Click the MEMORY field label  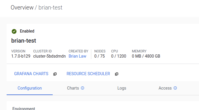[139, 51]
